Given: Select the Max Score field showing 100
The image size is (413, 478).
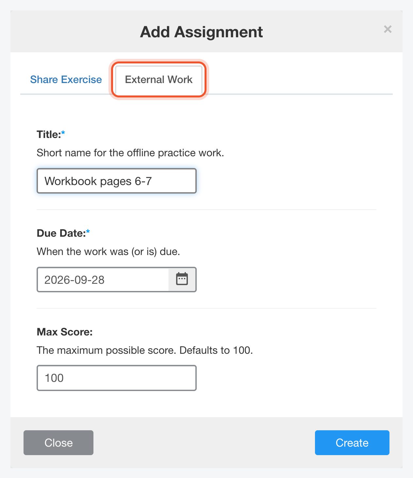Looking at the screenshot, I should tap(117, 378).
